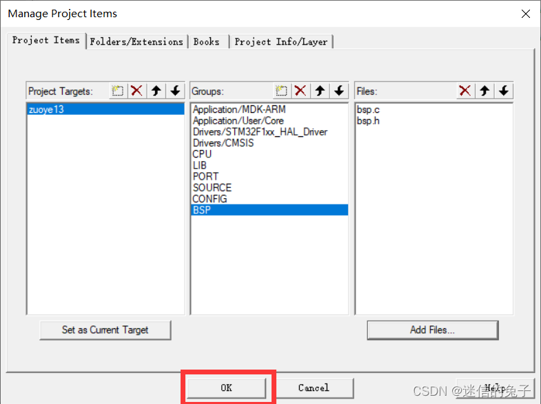Click the Cancel button
The height and width of the screenshot is (404, 541).
coord(314,388)
